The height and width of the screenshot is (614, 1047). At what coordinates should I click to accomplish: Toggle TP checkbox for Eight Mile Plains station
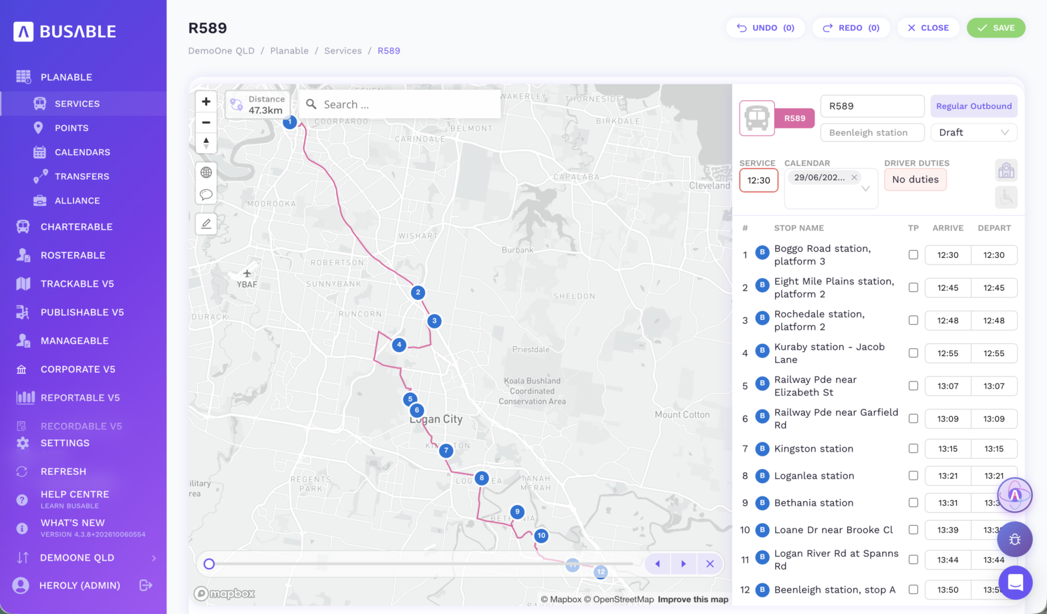click(913, 287)
